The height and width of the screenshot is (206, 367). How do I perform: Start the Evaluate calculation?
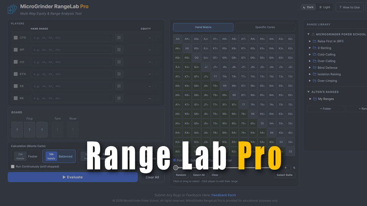[x=73, y=177]
